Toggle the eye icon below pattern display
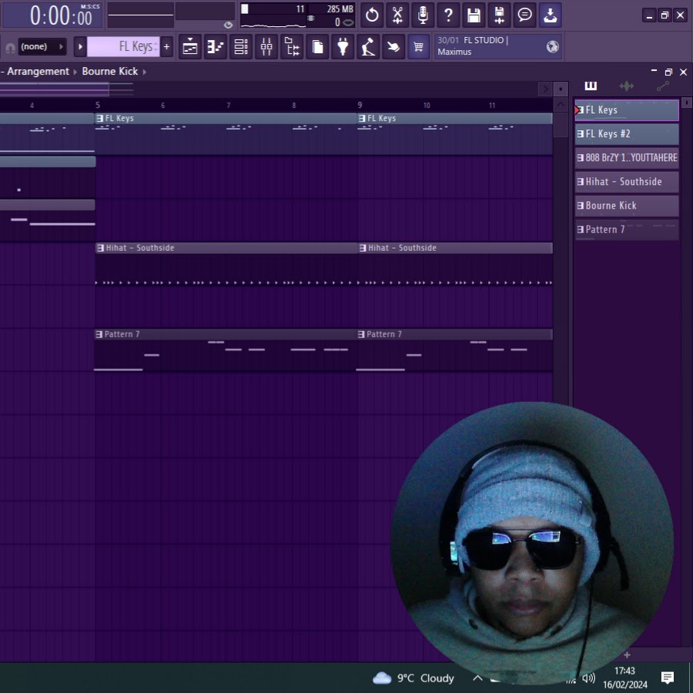Screen dimensions: 693x693 [x=228, y=25]
